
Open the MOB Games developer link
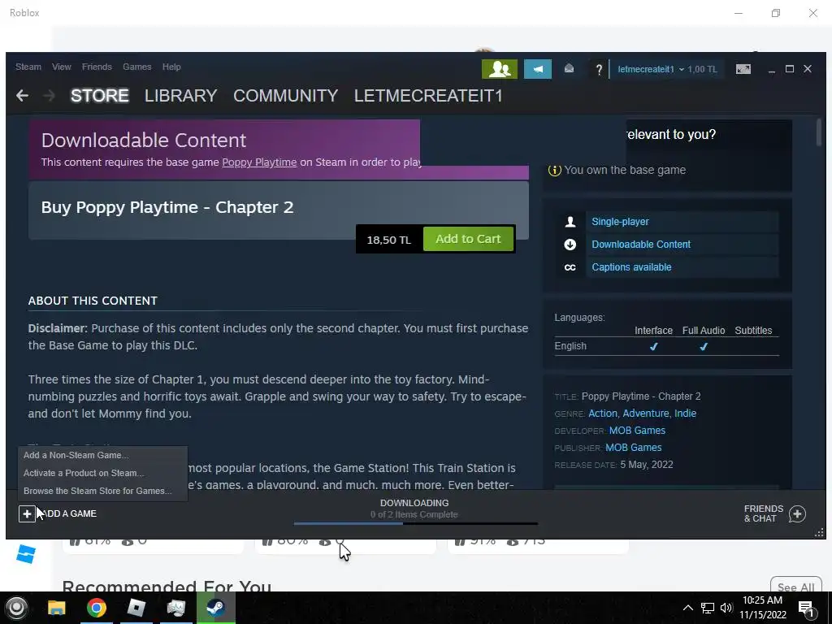pos(637,431)
